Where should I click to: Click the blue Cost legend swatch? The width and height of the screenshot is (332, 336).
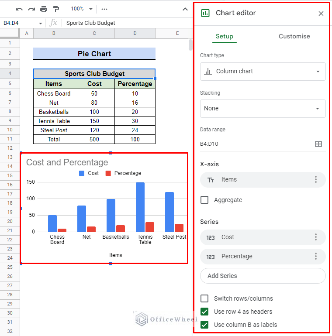click(x=82, y=173)
